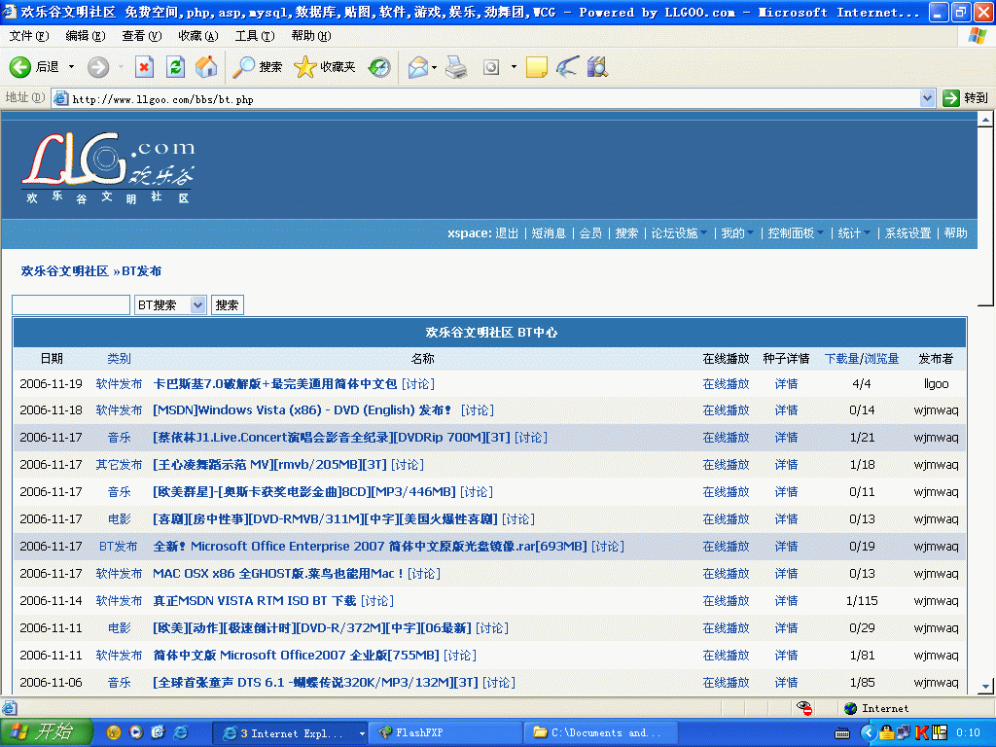This screenshot has width=996, height=747.
Task: Open the 系统设置 navigation link
Action: (x=907, y=233)
